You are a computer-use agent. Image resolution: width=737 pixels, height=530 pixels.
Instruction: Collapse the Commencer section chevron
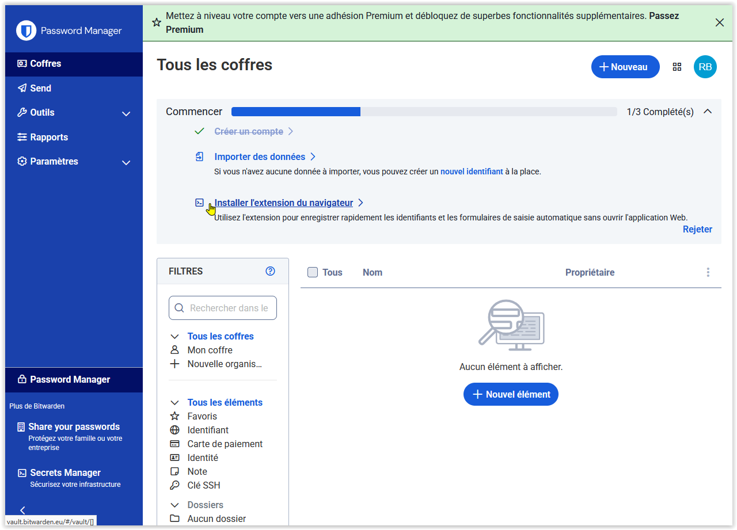(708, 111)
